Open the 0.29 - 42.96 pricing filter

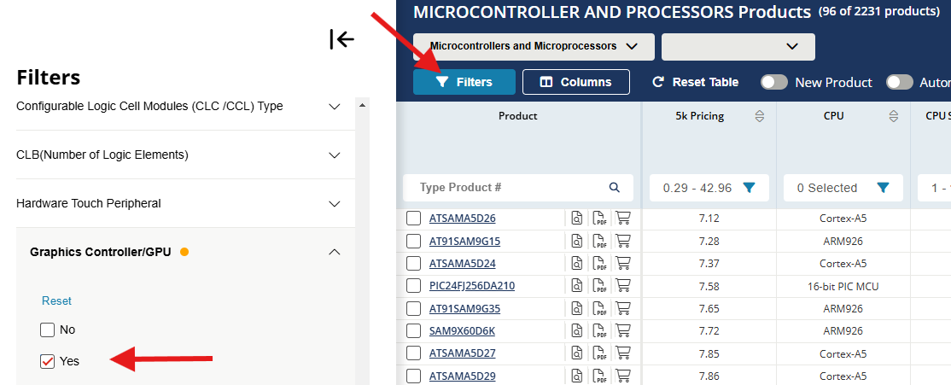click(x=709, y=188)
